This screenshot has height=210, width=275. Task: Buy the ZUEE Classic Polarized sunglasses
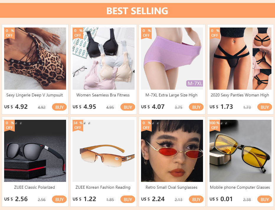[x=59, y=199]
